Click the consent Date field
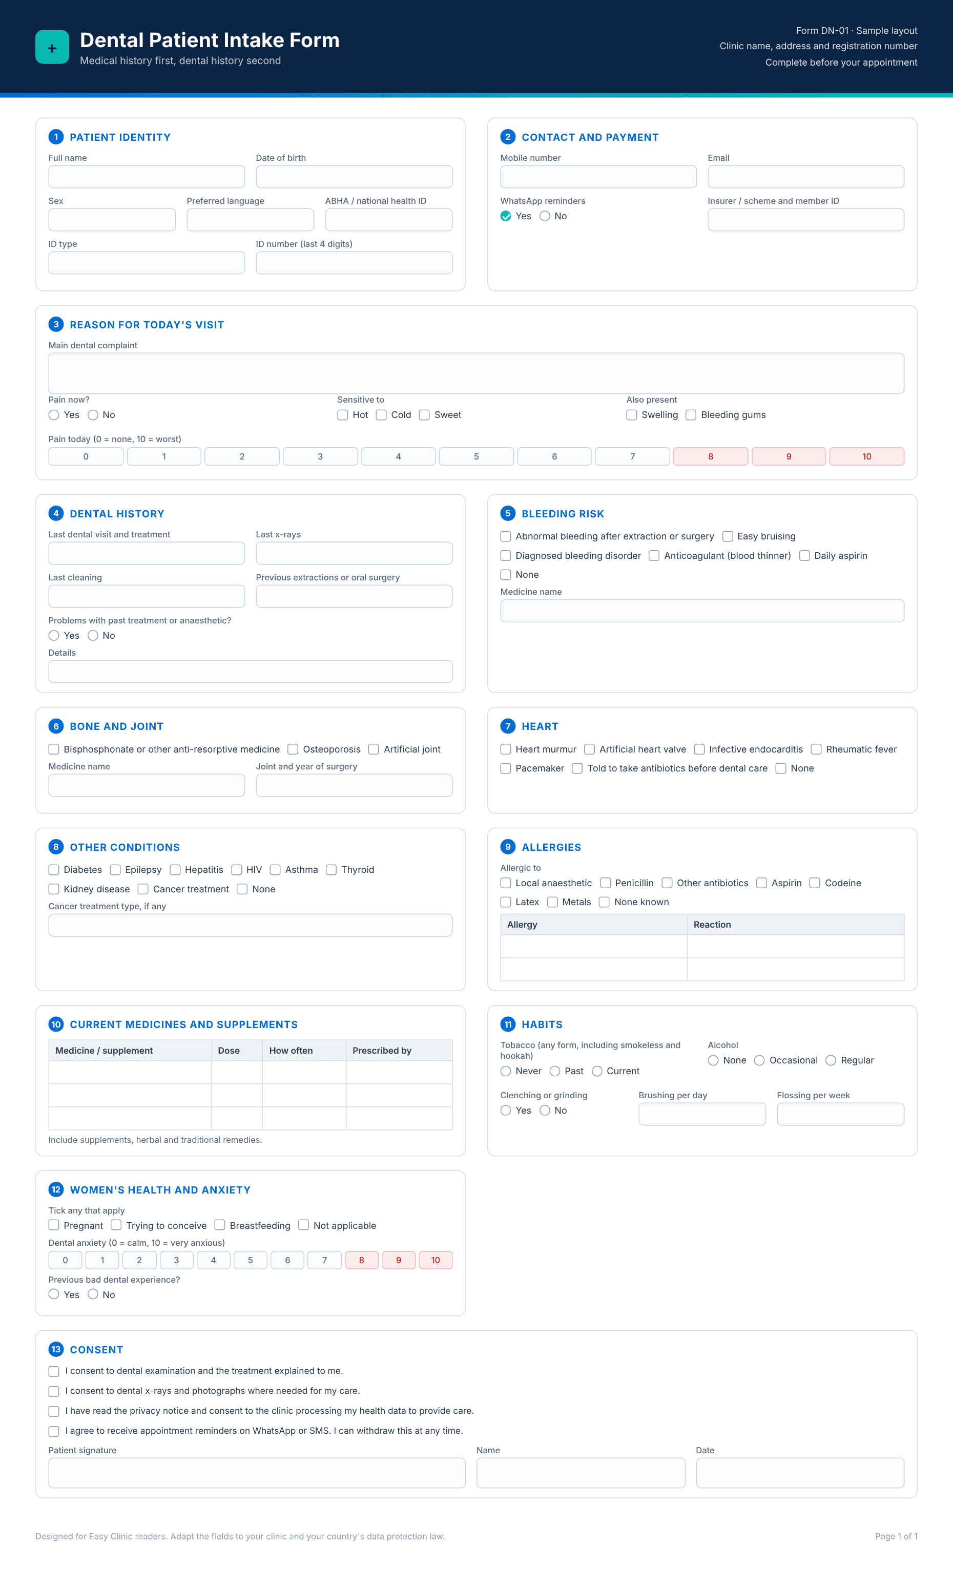The height and width of the screenshot is (1569, 953). pyautogui.click(x=800, y=1473)
